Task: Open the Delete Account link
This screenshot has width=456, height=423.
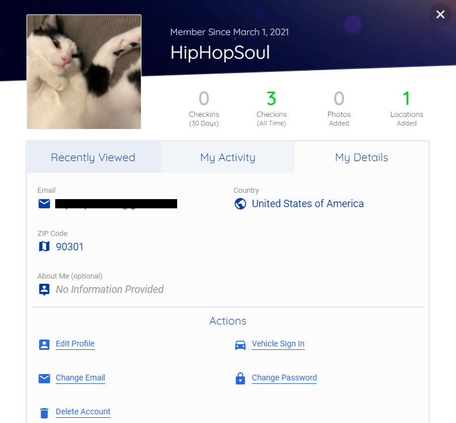Action: coord(83,411)
